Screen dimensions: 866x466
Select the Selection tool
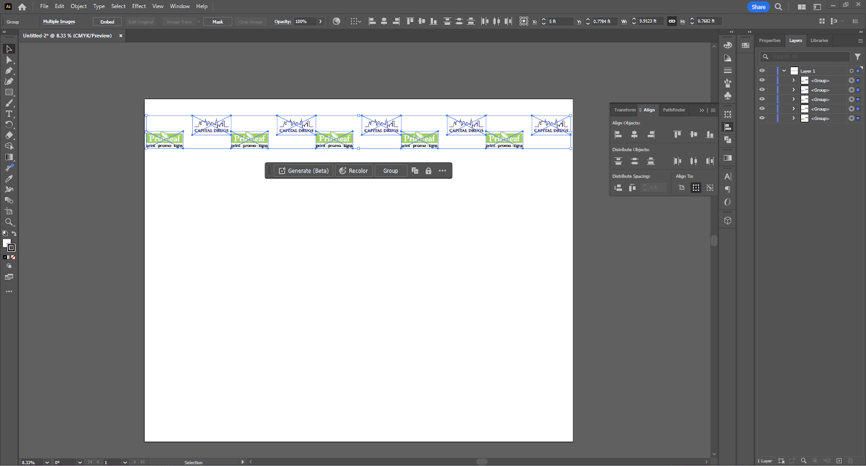tap(9, 49)
